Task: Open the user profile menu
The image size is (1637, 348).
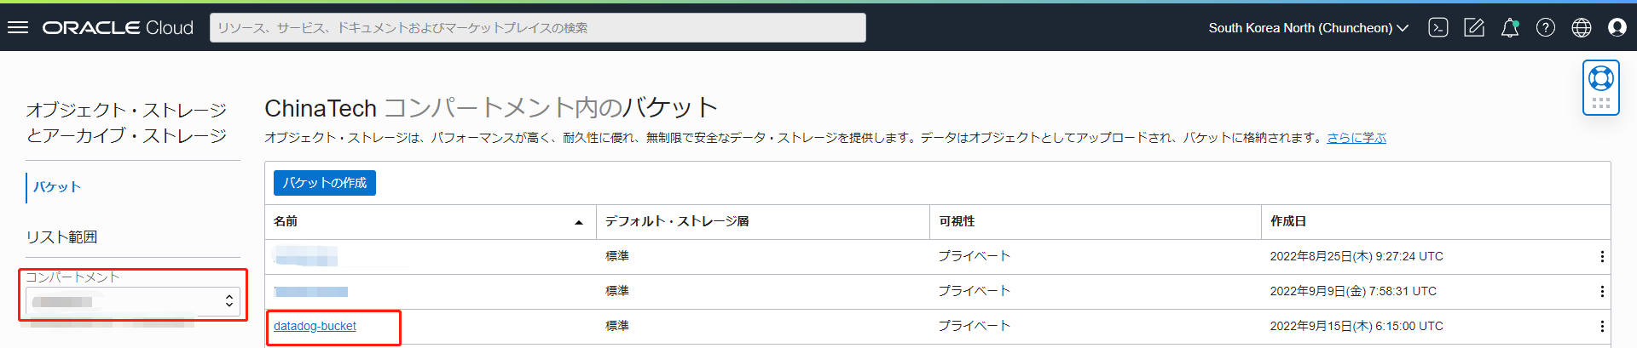Action: pos(1617,27)
